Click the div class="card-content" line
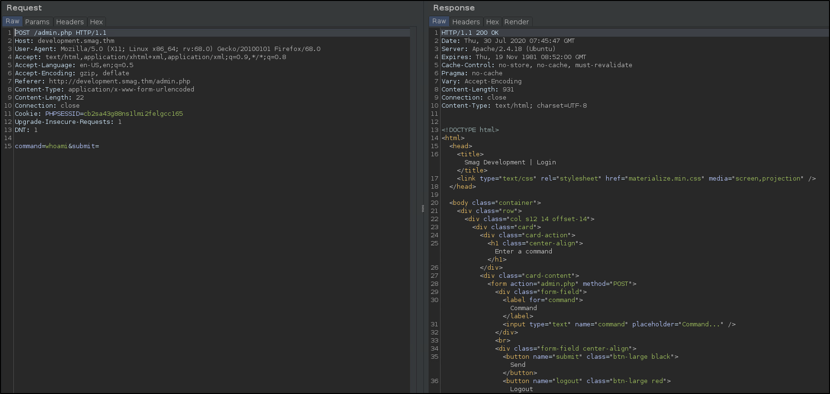This screenshot has width=830, height=394. [x=529, y=276]
